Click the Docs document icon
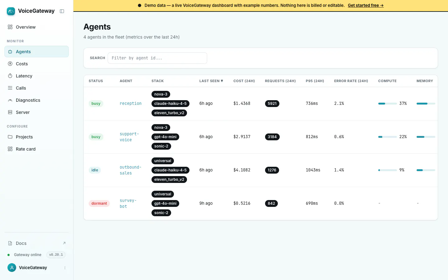This screenshot has width=448, height=280. point(10,243)
